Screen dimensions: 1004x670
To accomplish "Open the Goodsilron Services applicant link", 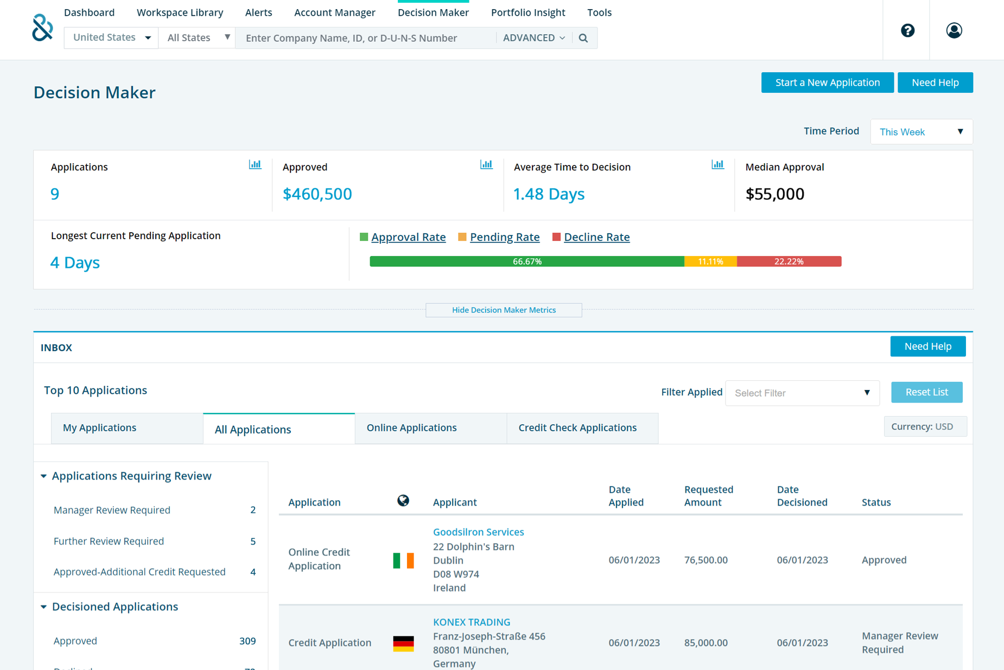I will (x=478, y=532).
